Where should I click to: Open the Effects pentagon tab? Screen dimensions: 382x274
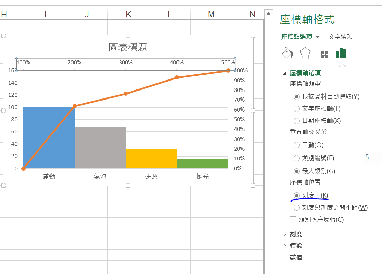point(305,53)
